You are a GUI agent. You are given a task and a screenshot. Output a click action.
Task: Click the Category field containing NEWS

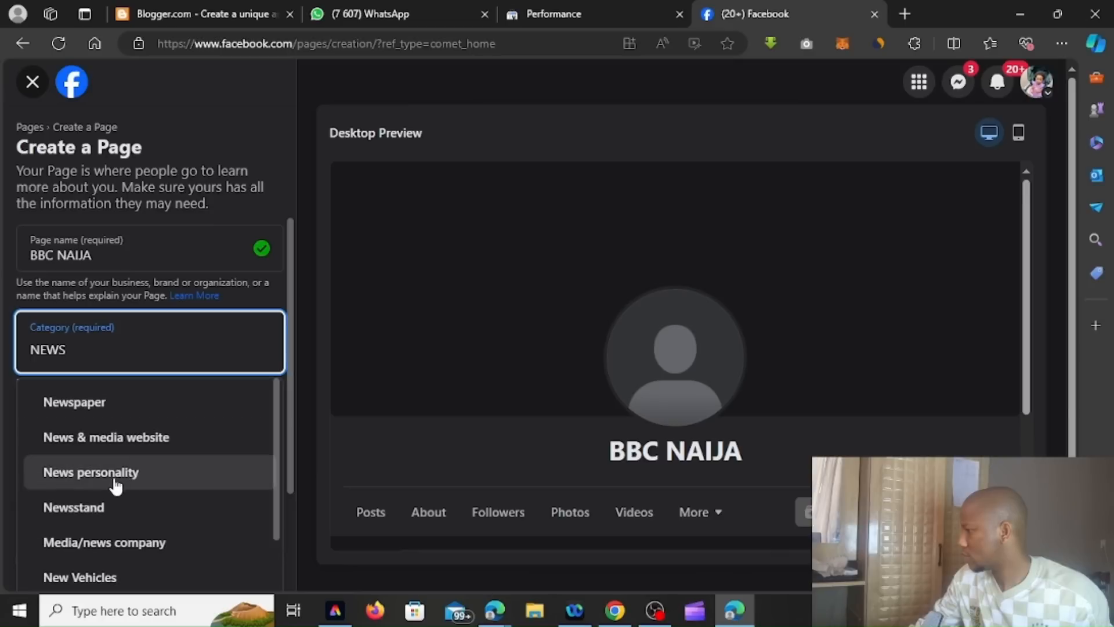(150, 342)
